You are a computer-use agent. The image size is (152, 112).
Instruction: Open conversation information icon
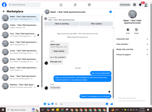[110, 12]
